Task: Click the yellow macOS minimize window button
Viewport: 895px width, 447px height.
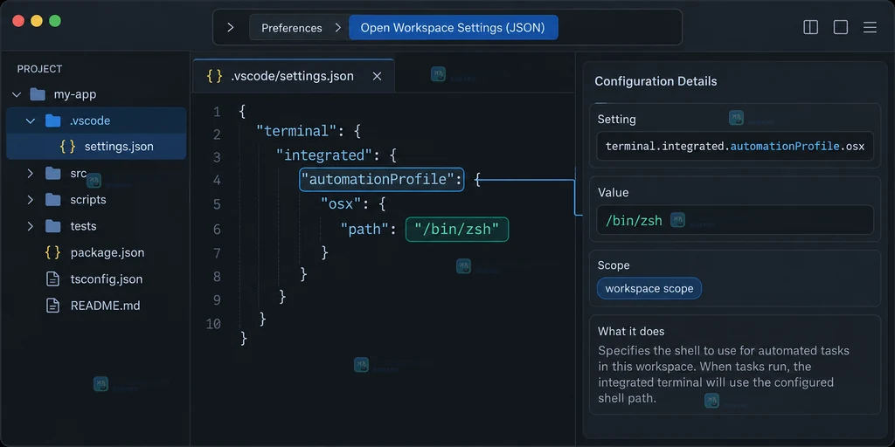Action: pos(37,21)
